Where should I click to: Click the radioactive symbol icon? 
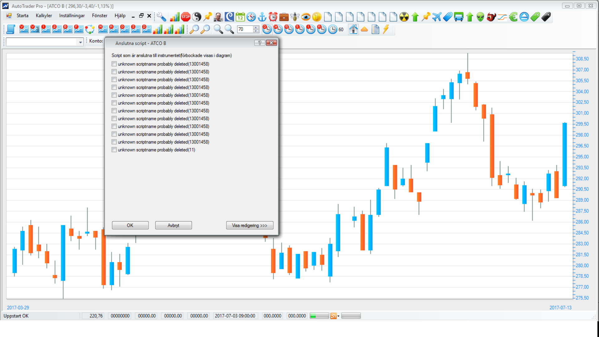[x=404, y=17]
